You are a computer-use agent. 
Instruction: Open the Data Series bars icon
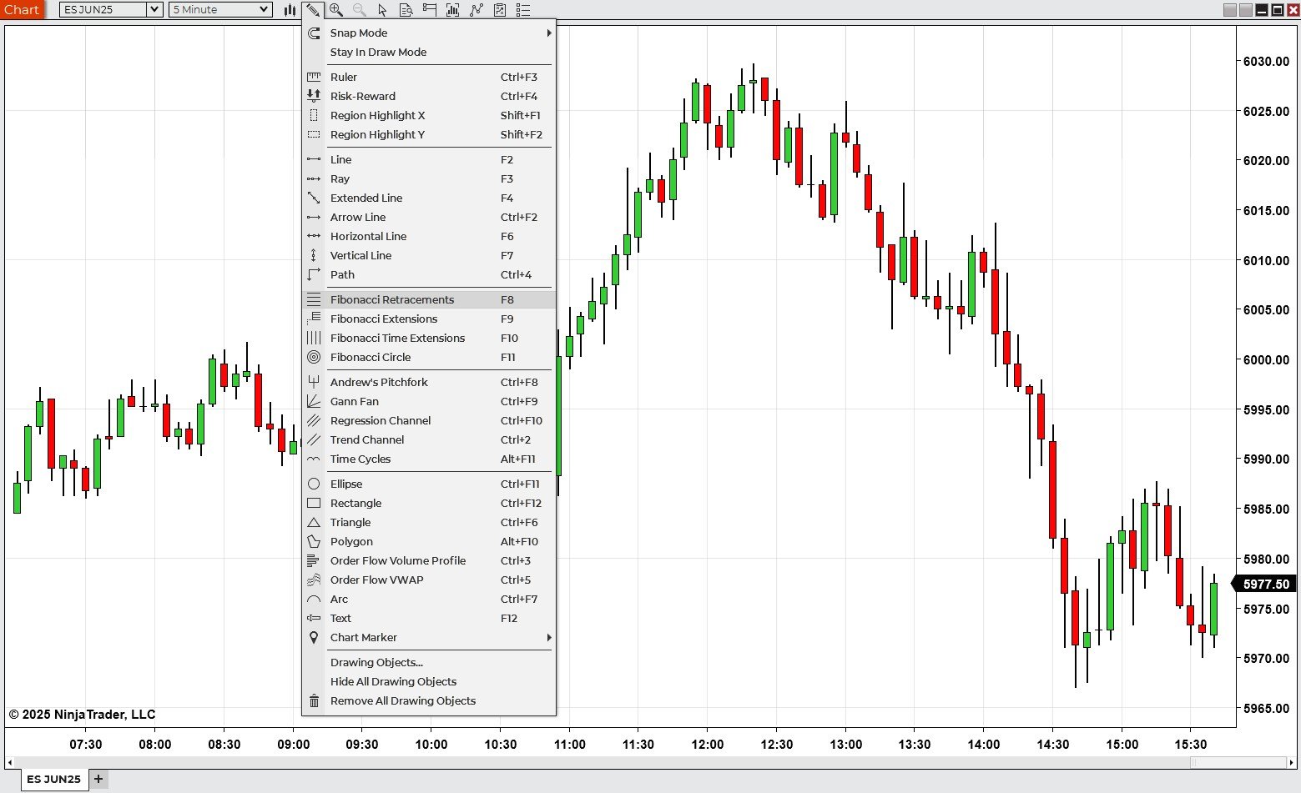(452, 10)
